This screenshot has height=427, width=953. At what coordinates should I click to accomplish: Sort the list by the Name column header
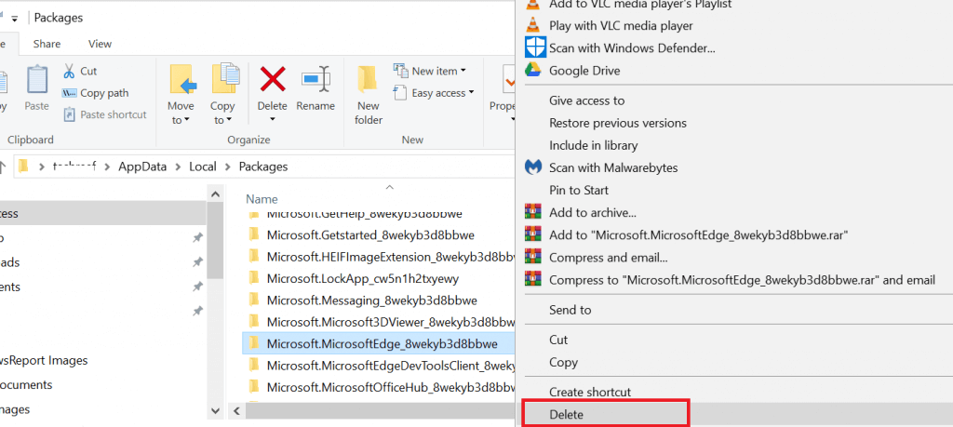(x=262, y=199)
